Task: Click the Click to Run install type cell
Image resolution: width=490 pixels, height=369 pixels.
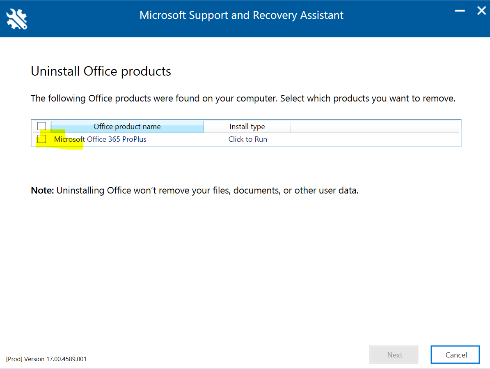Action: pyautogui.click(x=247, y=139)
